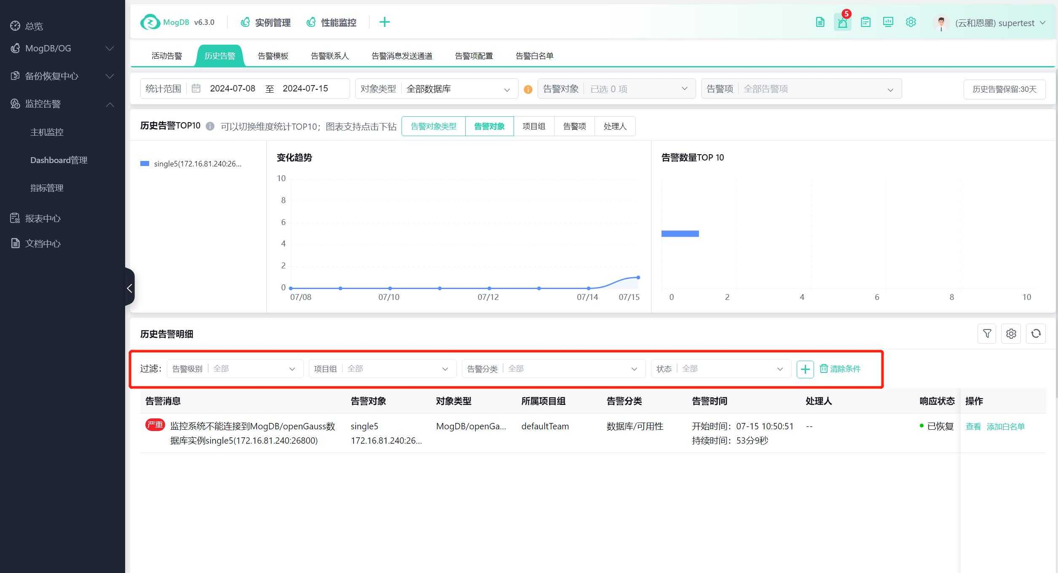Switch to 告警项配置 tab
This screenshot has width=1058, height=573.
[x=474, y=56]
